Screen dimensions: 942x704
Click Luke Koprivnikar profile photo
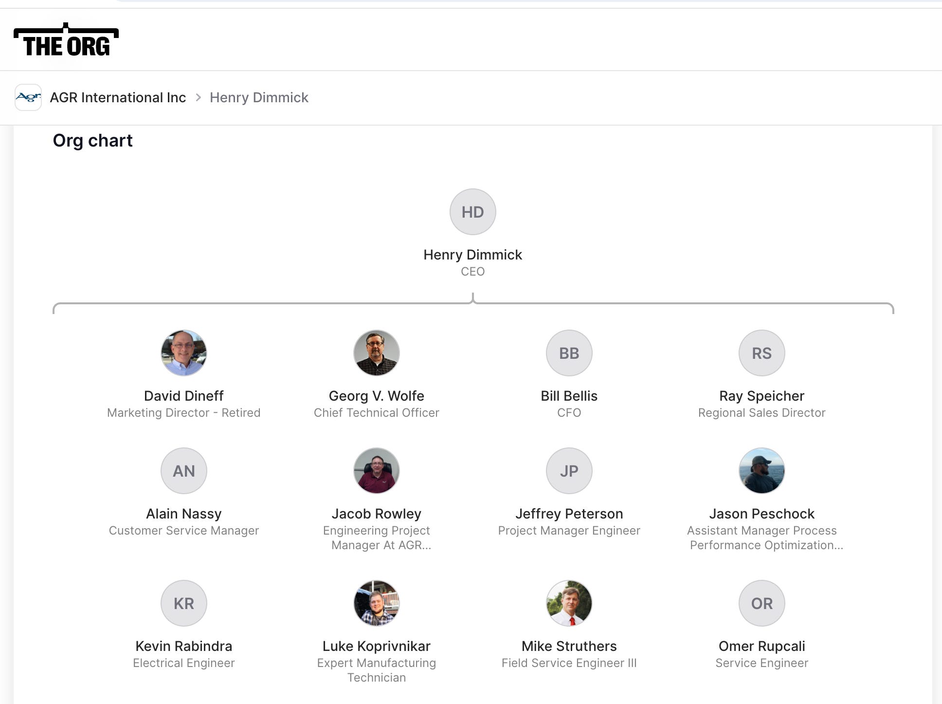(x=377, y=603)
